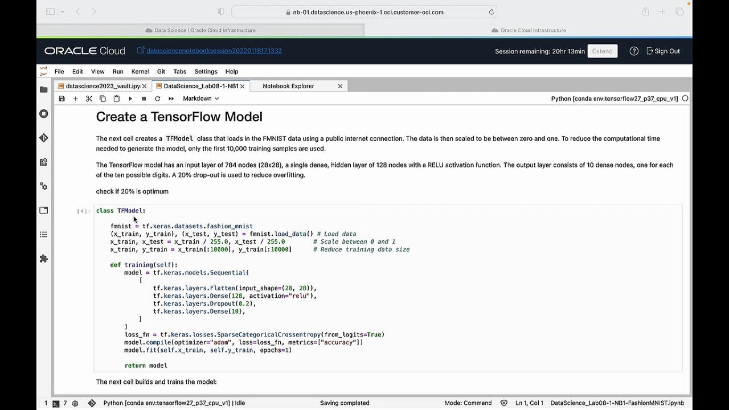Image resolution: width=729 pixels, height=410 pixels.
Task: Reload the page in Safari address bar
Action: point(491,12)
